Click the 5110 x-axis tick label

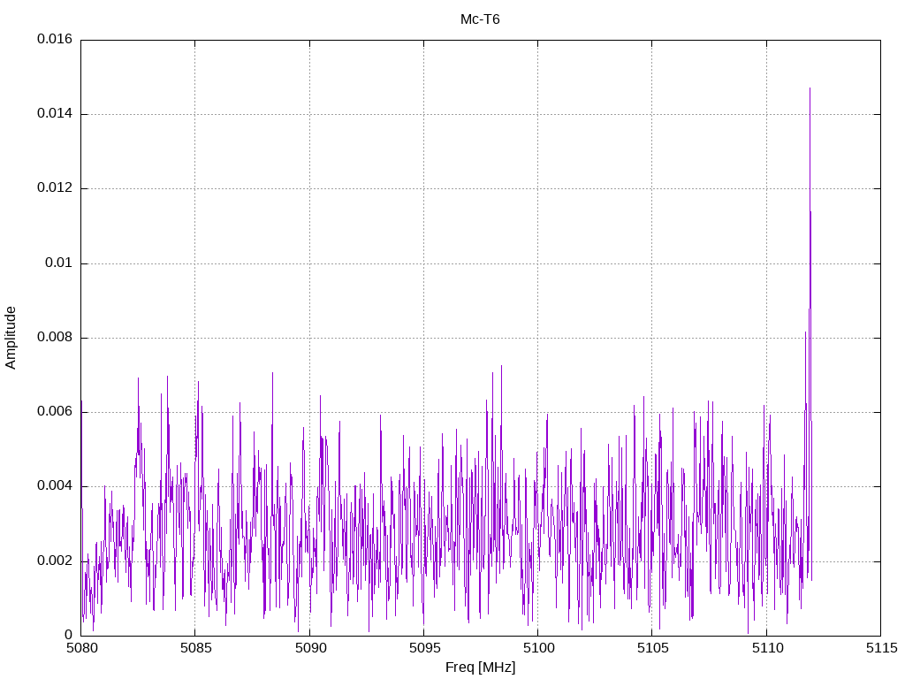[x=766, y=649]
